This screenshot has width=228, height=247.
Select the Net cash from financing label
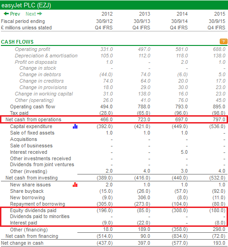(x=32, y=236)
